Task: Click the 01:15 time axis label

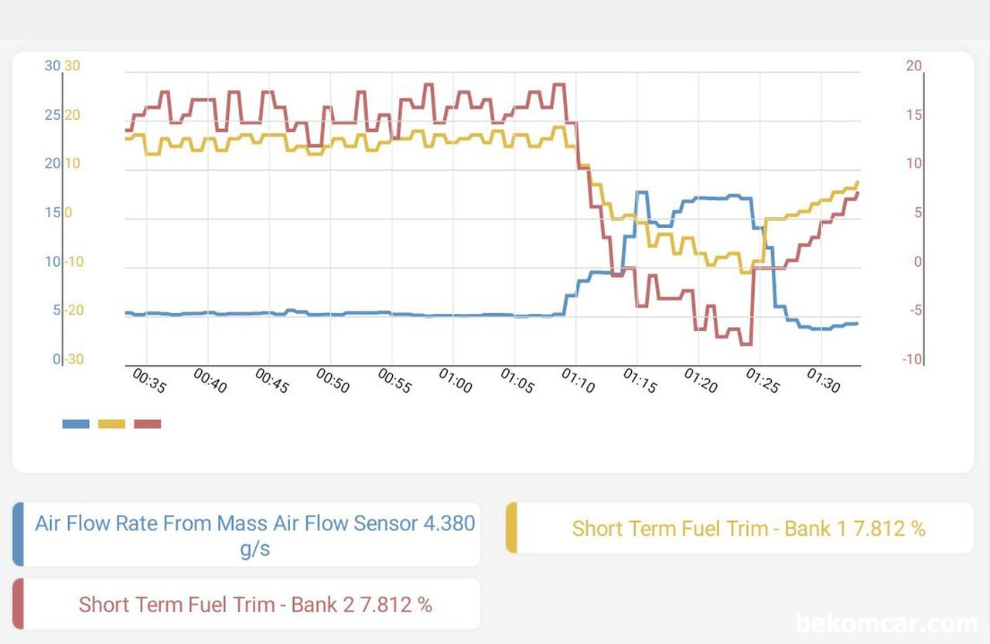Action: [x=640, y=380]
